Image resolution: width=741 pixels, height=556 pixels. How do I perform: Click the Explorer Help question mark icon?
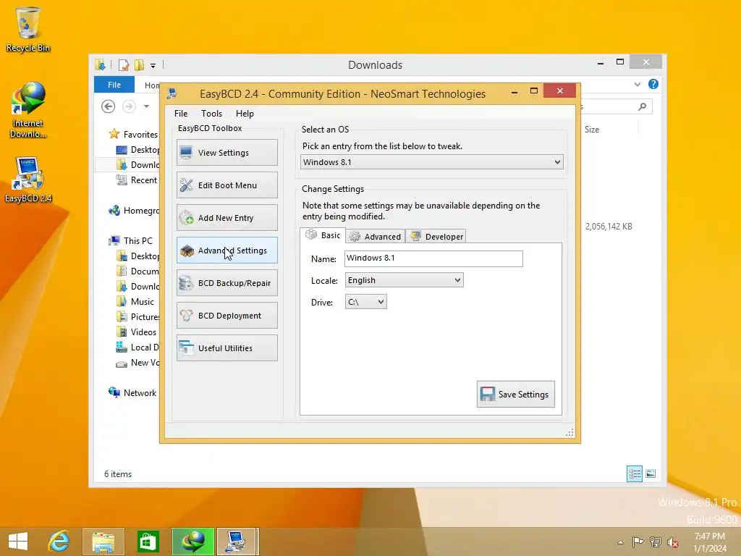click(x=653, y=84)
